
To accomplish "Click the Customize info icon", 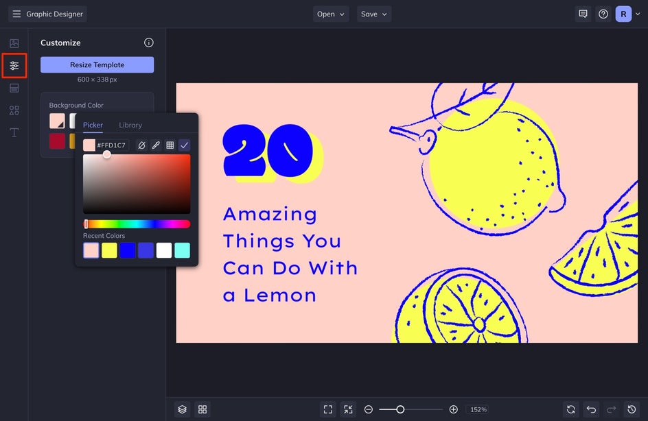I will tap(149, 43).
